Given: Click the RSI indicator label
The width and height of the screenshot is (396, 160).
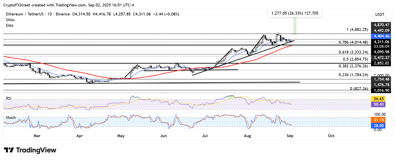Looking at the screenshot, I should tap(9, 98).
